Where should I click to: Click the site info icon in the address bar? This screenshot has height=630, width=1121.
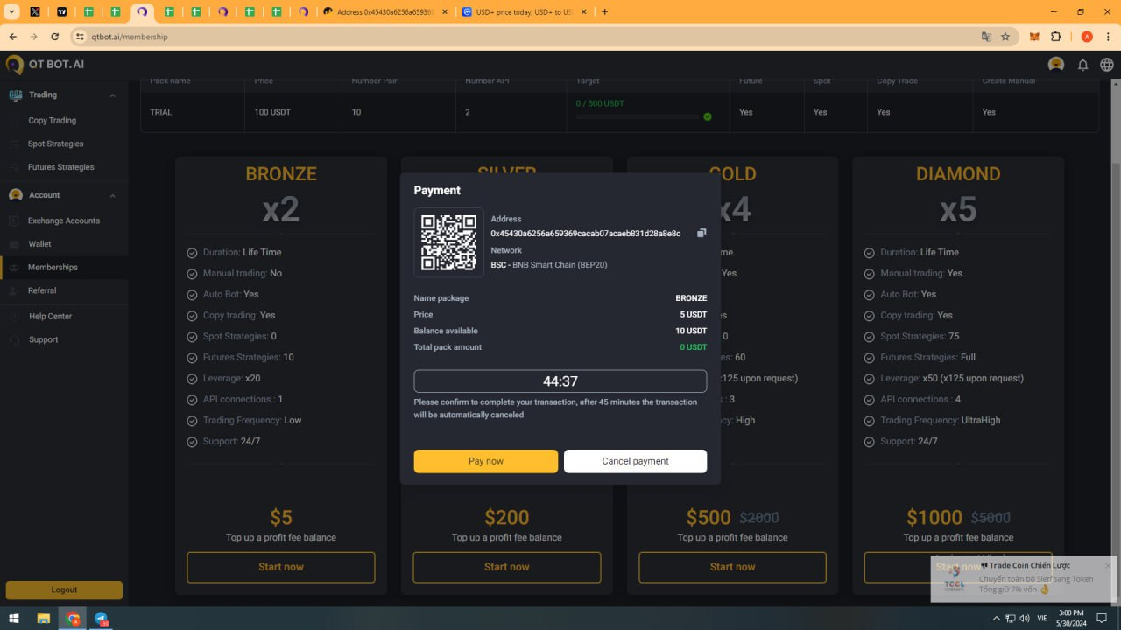click(x=81, y=37)
